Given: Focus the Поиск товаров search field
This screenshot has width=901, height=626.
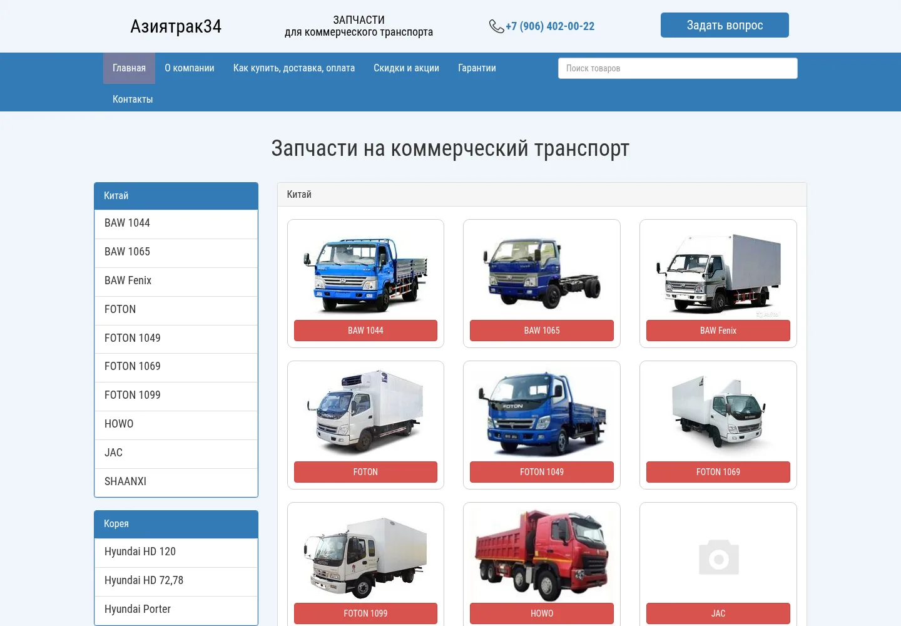Looking at the screenshot, I should point(678,68).
